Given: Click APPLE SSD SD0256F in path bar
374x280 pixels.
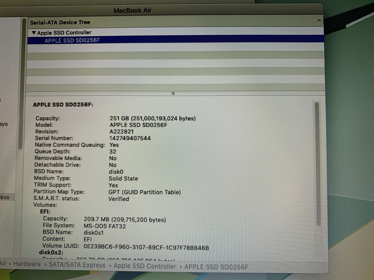Looking at the screenshot, I should [x=216, y=267].
